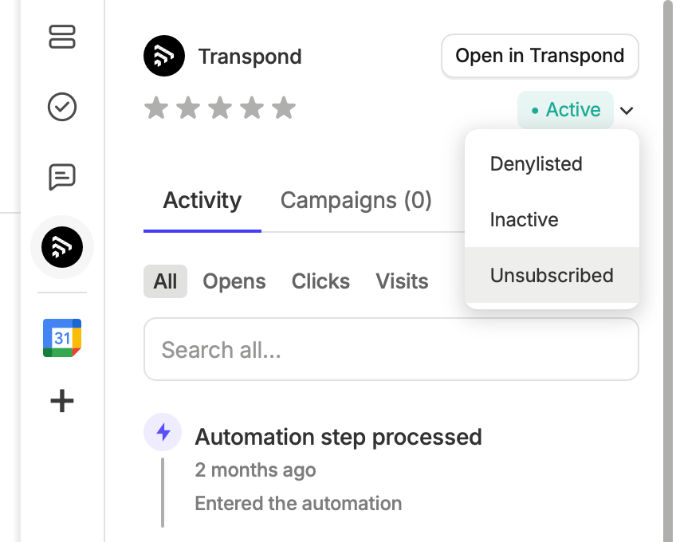The width and height of the screenshot is (676, 542).
Task: Select the Activity tab
Action: (x=202, y=200)
